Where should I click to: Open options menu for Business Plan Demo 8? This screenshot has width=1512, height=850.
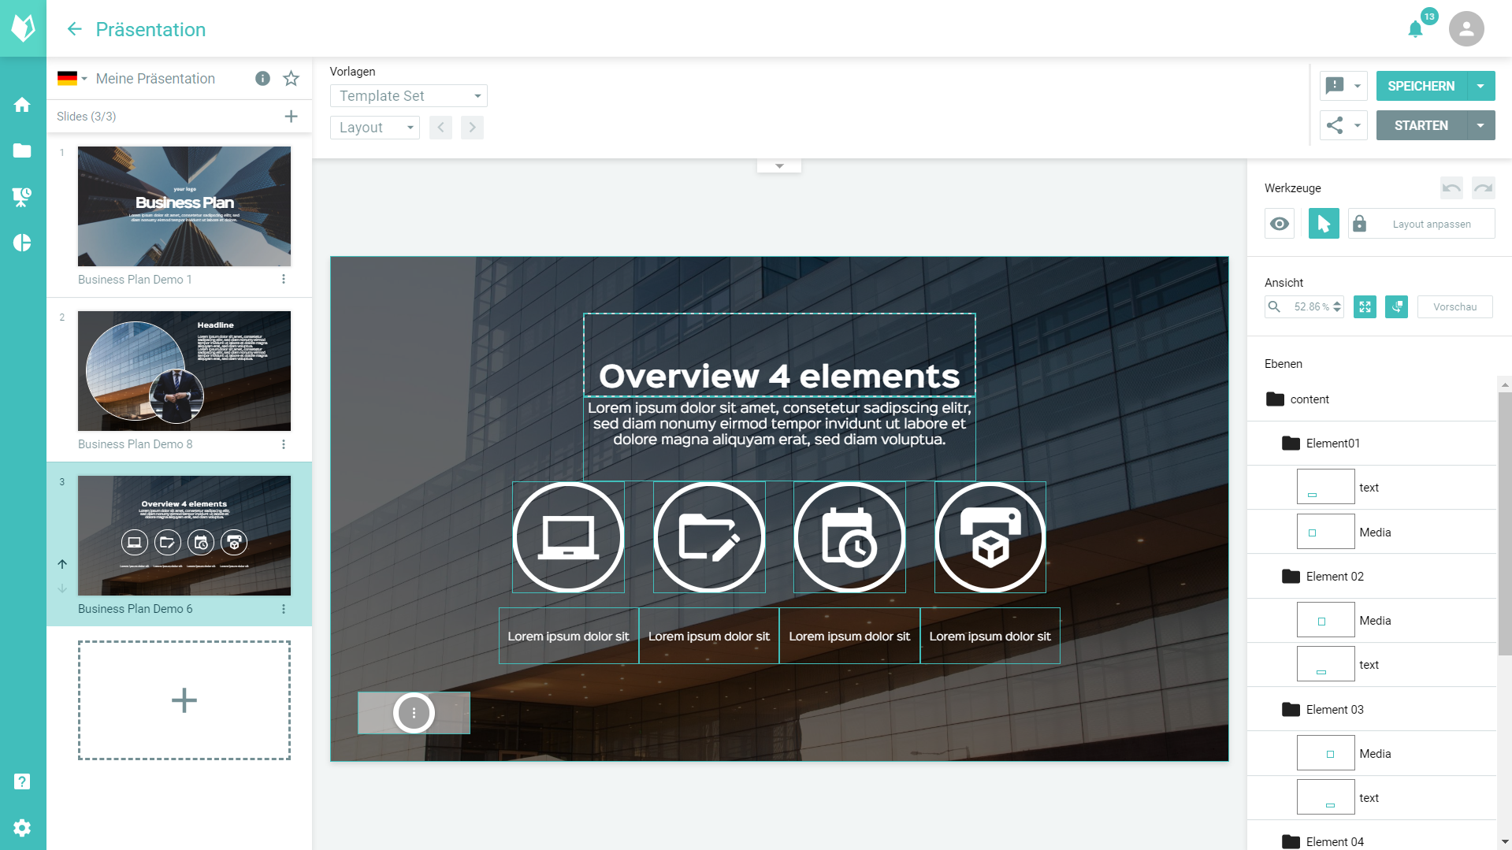click(284, 444)
